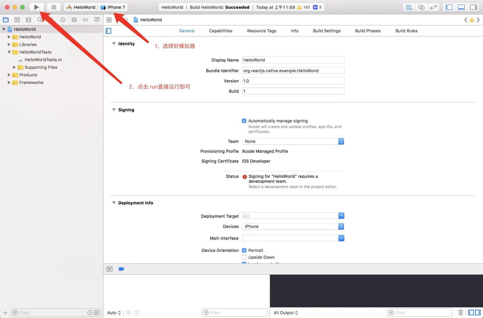The image size is (483, 318).
Task: Show the assistant editor
Action: (421, 7)
